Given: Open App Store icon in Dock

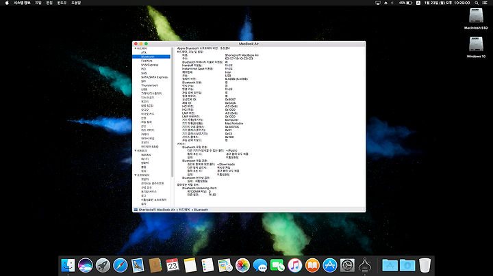Looking at the screenshot, I should coord(330,265).
